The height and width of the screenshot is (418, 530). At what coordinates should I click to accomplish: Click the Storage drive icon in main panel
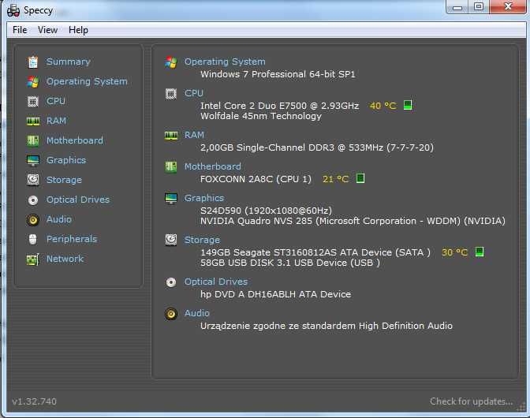[x=171, y=240]
